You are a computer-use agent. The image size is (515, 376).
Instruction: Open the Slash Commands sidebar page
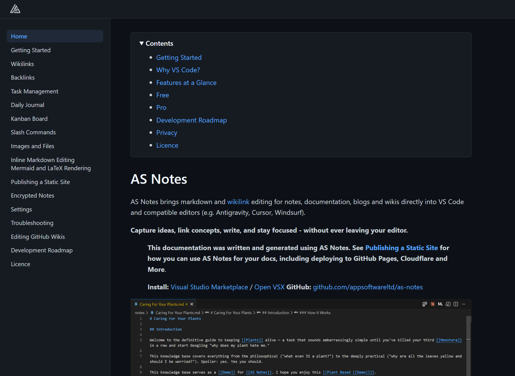click(x=33, y=132)
